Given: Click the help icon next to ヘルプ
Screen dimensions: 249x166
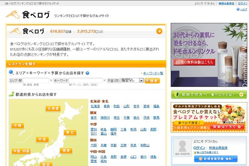Looking at the screenshot, I should 238,9.
